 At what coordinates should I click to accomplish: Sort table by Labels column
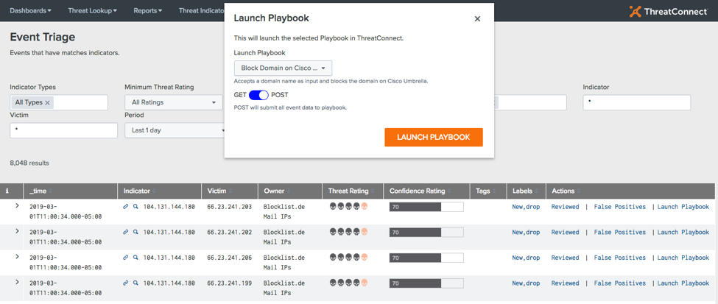pyautogui.click(x=524, y=191)
